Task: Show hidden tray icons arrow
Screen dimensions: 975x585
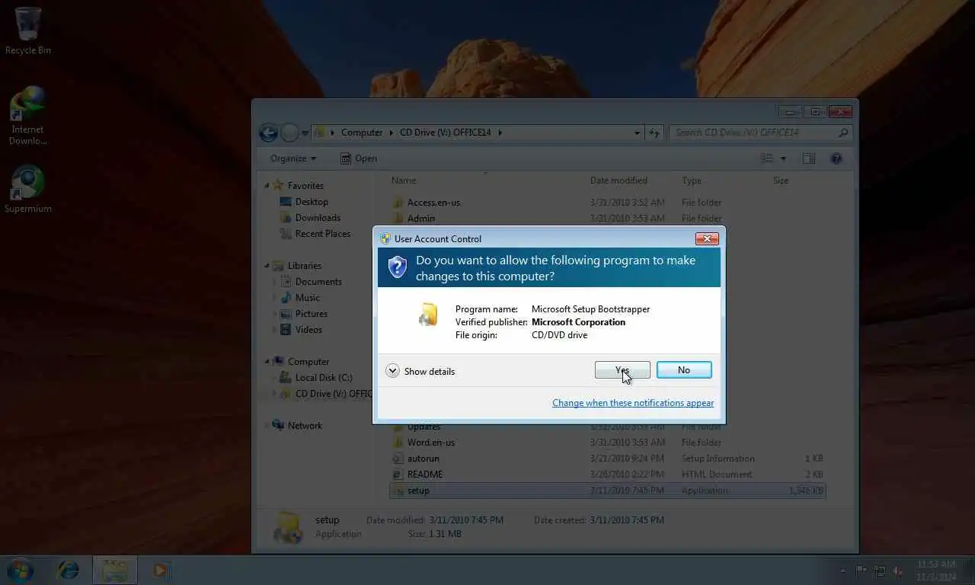Action: click(x=842, y=571)
